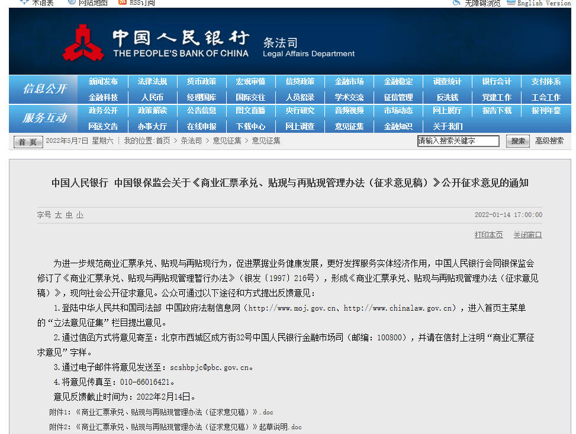Open 央行研究 menu item
This screenshot has width=576, height=434.
coord(300,110)
